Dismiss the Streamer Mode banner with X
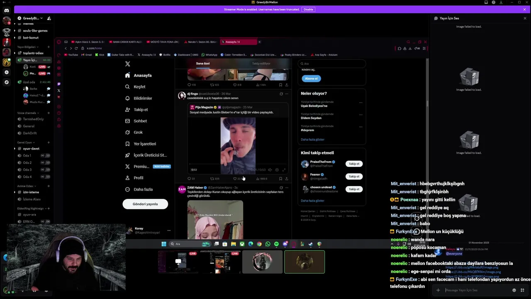The image size is (531, 299). (x=524, y=10)
